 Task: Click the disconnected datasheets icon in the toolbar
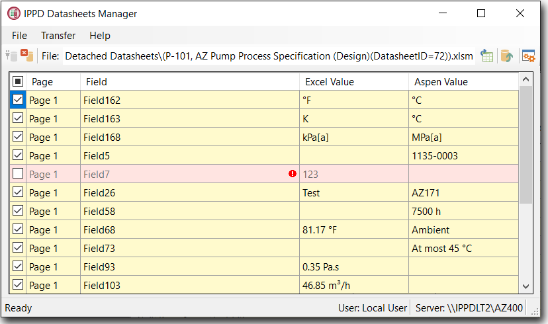coord(11,56)
